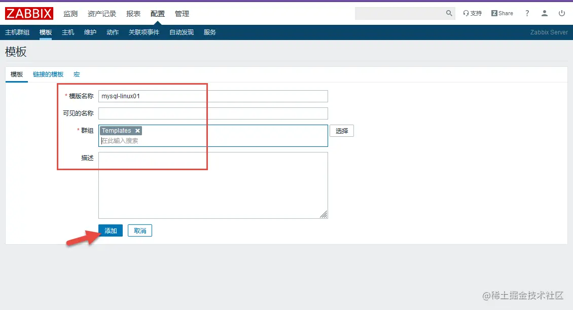Viewport: 573px width, 310px height.
Task: Open the Share link
Action: [502, 13]
